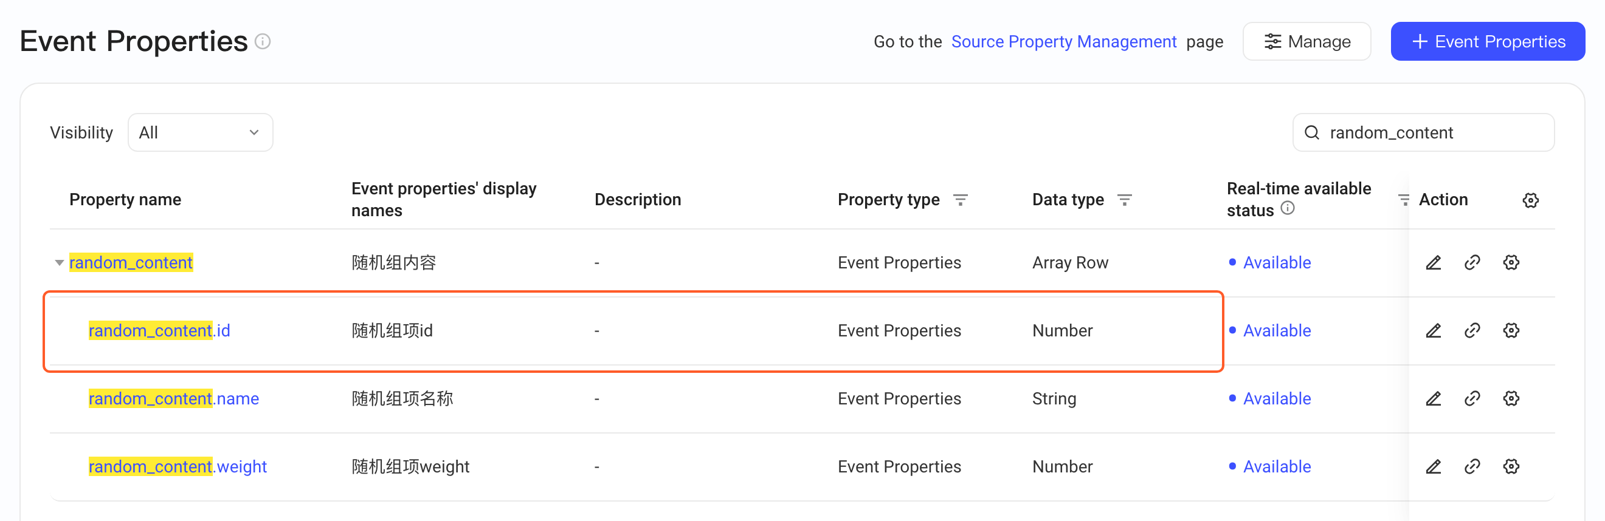Click the link icon for random_content.weight row

click(x=1472, y=466)
